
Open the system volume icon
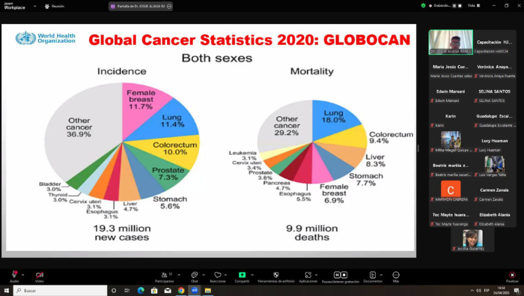click(478, 290)
